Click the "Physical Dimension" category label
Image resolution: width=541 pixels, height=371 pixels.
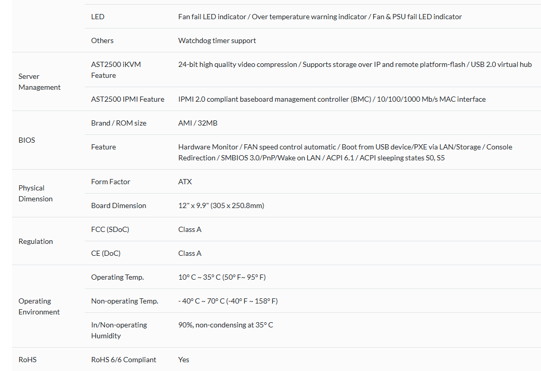[x=35, y=194]
